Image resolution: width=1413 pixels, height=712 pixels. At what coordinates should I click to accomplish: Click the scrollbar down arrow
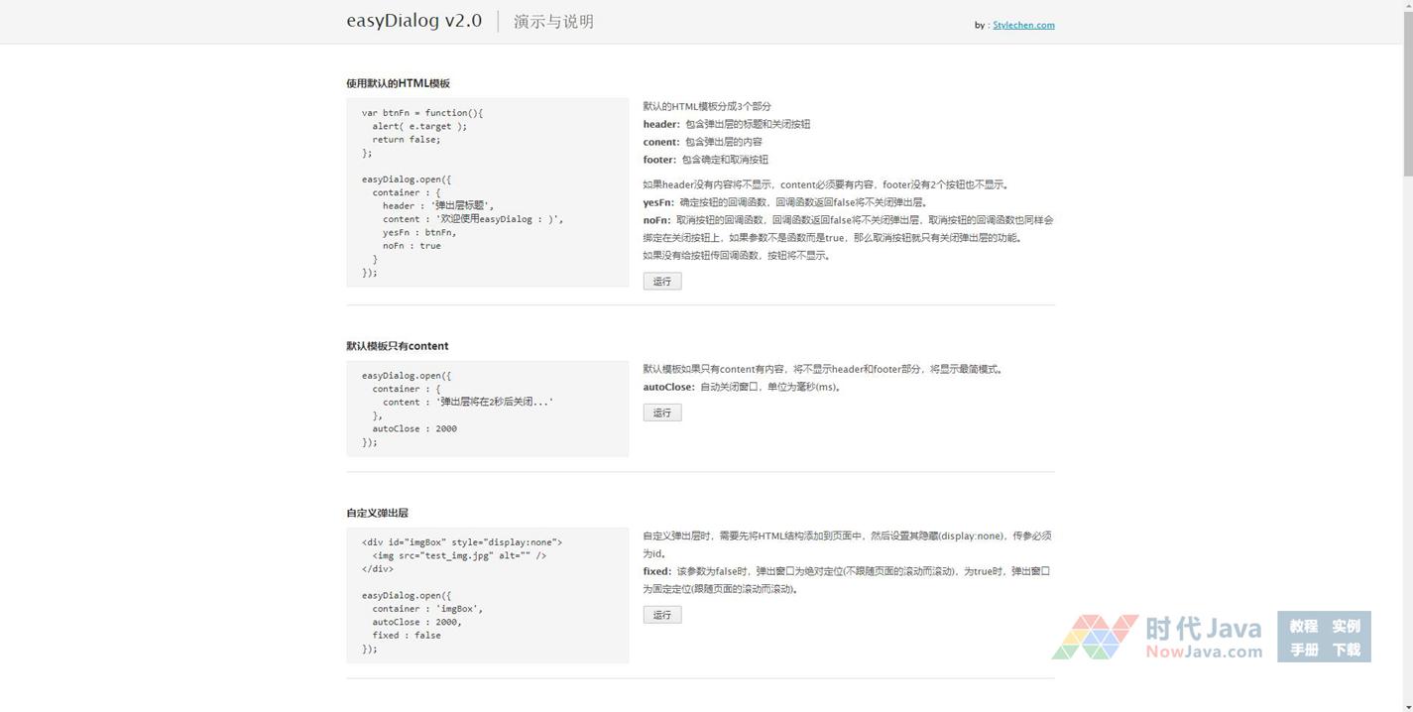coord(1406,705)
